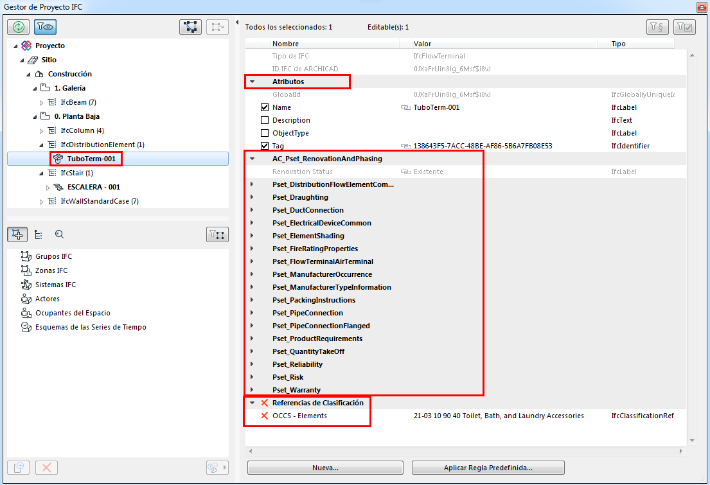Expand Pset_DuctConnection property set
Viewport: 710px width, 485px height.
(252, 209)
